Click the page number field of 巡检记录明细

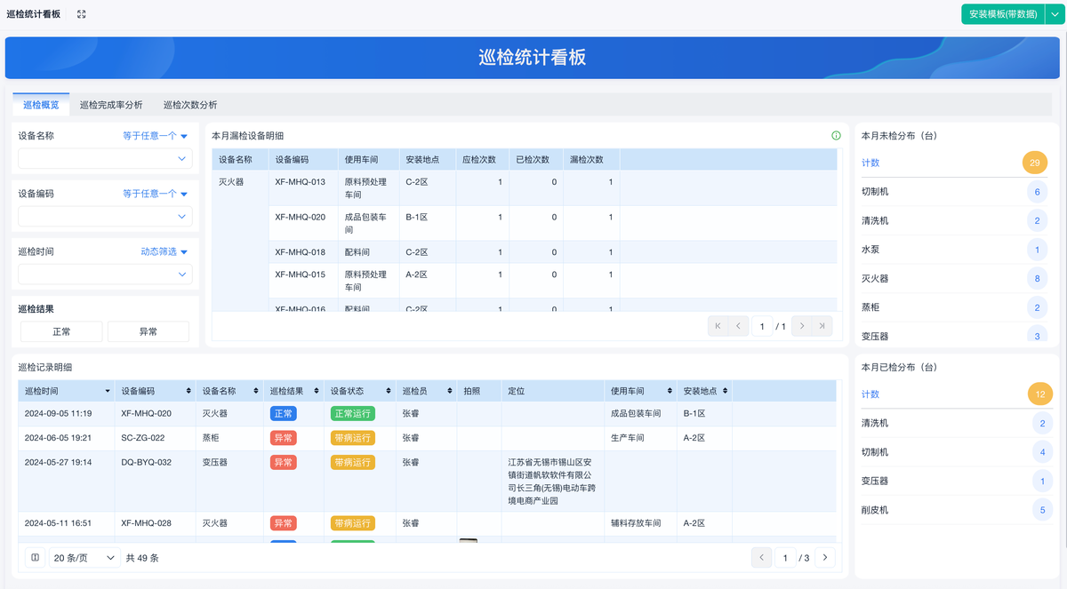coord(785,558)
